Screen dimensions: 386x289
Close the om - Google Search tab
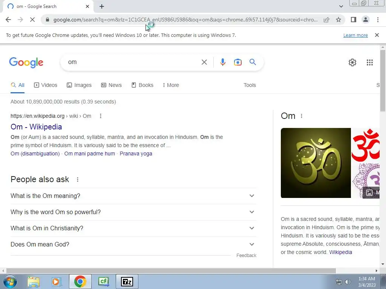click(x=87, y=7)
